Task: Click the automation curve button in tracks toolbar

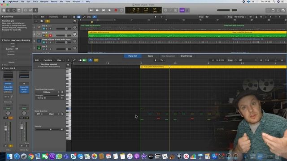Action: tap(84, 17)
